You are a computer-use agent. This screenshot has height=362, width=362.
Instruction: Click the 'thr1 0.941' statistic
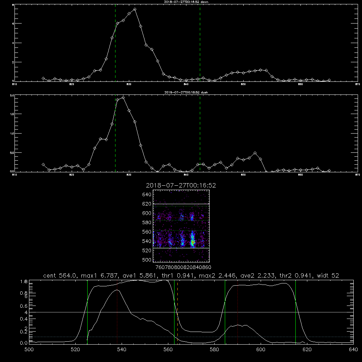click(x=178, y=275)
